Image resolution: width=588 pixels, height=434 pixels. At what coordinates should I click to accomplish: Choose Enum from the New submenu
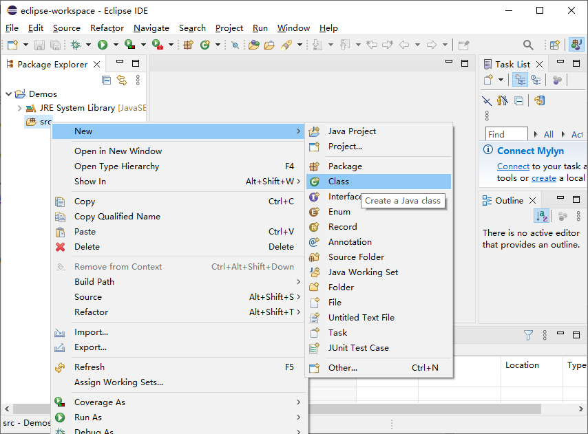tap(379, 212)
